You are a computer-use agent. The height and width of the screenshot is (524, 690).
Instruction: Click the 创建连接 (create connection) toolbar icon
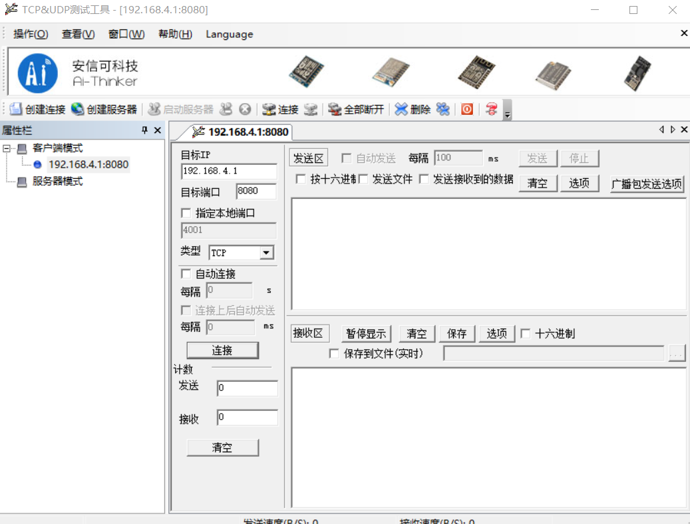16,109
